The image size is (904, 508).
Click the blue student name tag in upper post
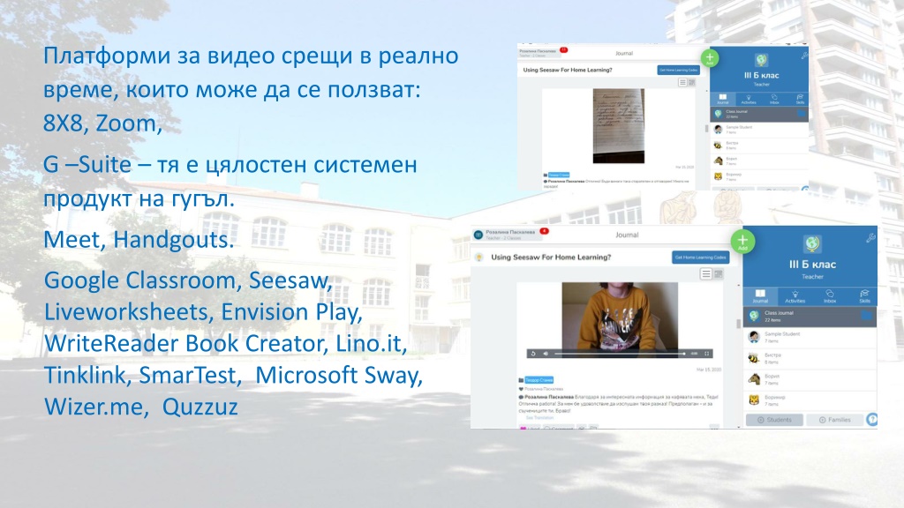559,175
